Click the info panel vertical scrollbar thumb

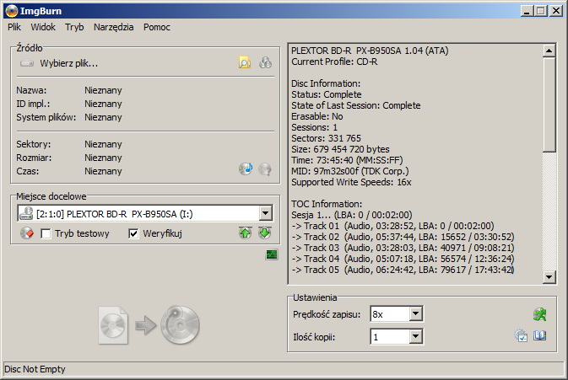pyautogui.click(x=549, y=104)
